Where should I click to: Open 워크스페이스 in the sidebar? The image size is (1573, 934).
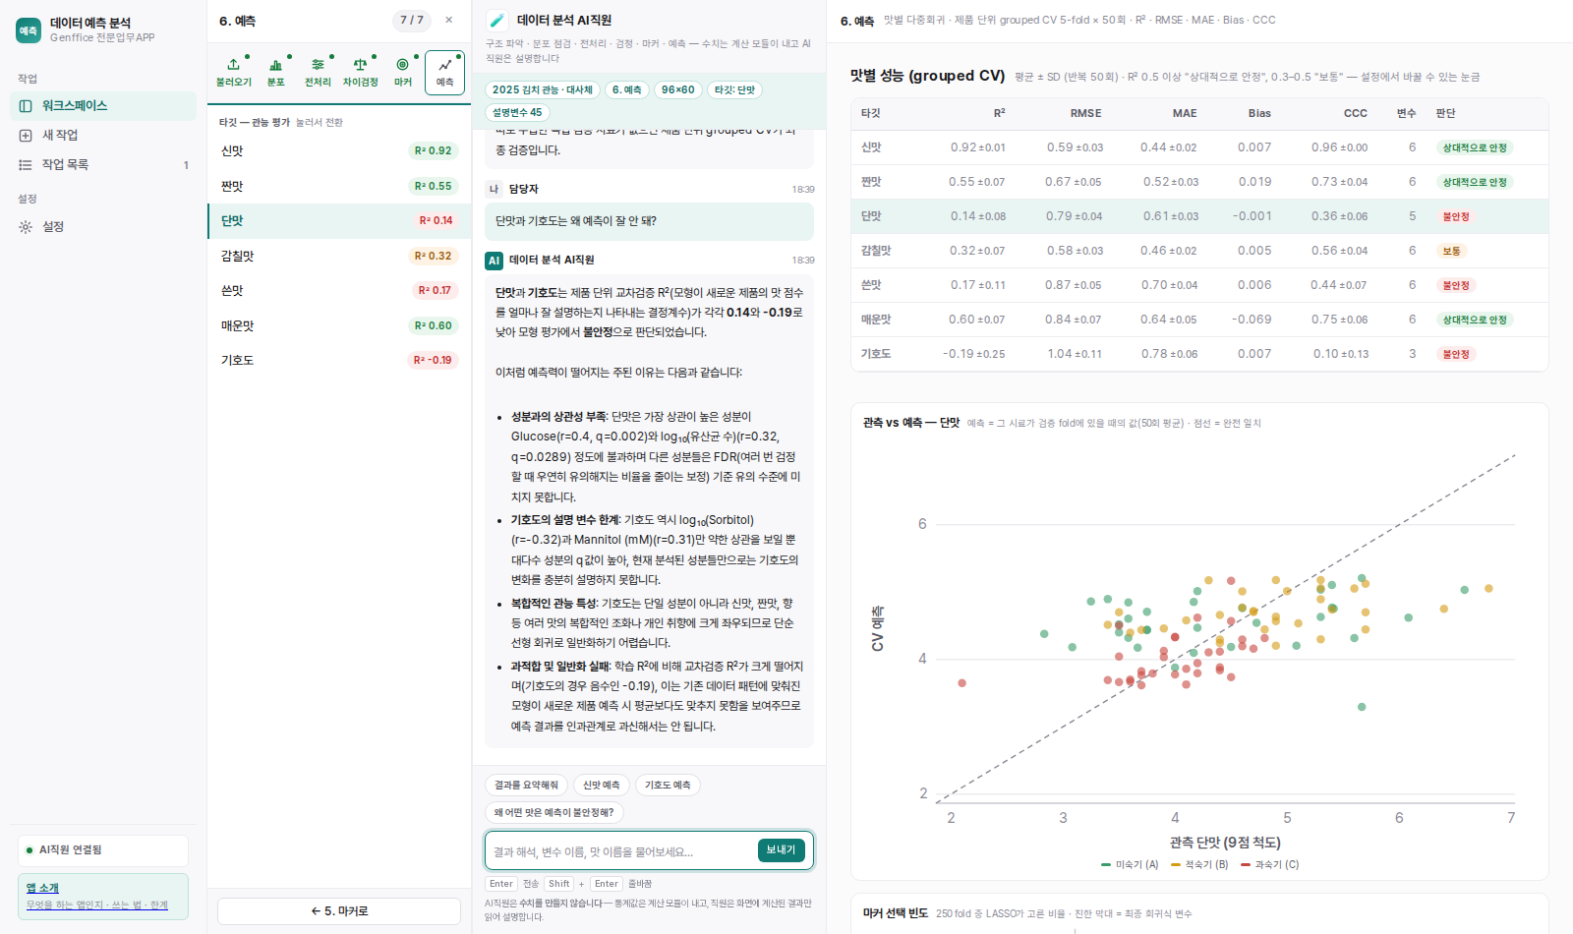click(103, 105)
